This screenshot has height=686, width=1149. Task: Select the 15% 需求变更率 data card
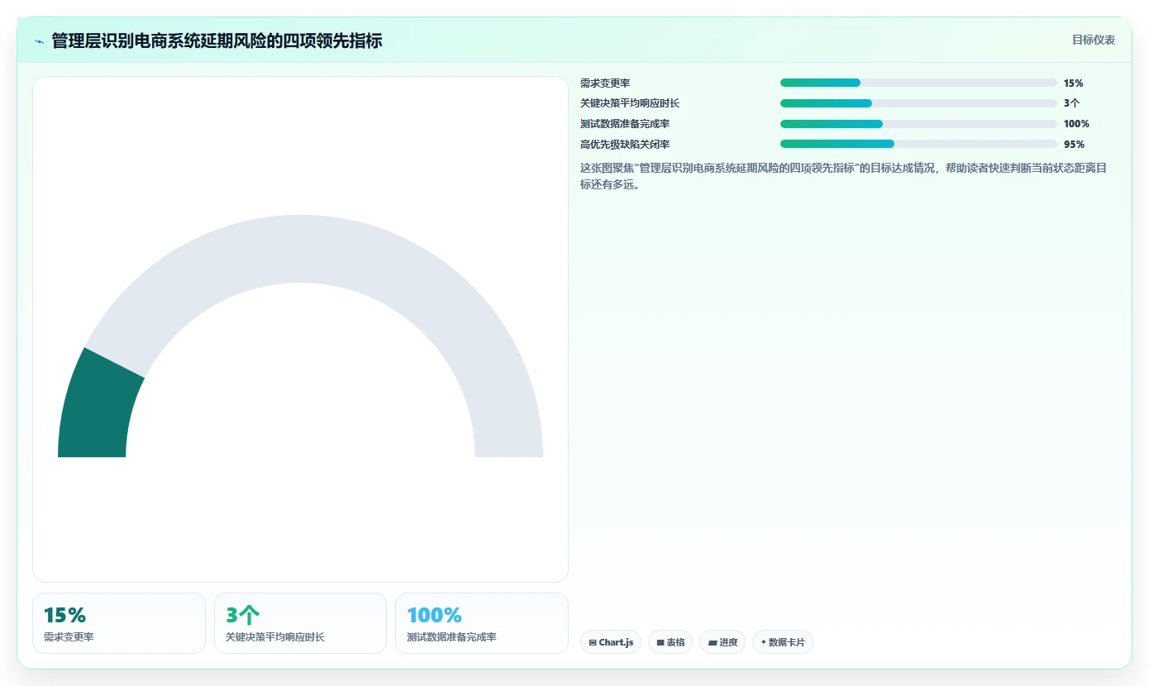pyautogui.click(x=119, y=623)
